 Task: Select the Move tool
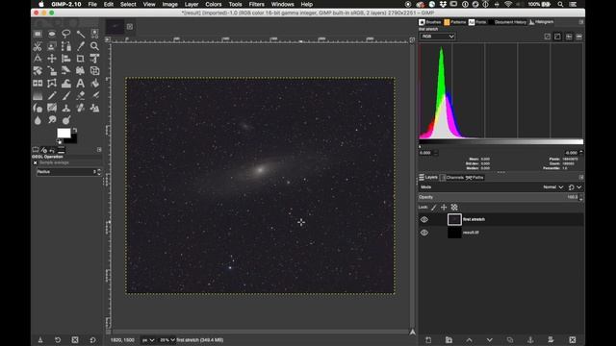[x=51, y=59]
